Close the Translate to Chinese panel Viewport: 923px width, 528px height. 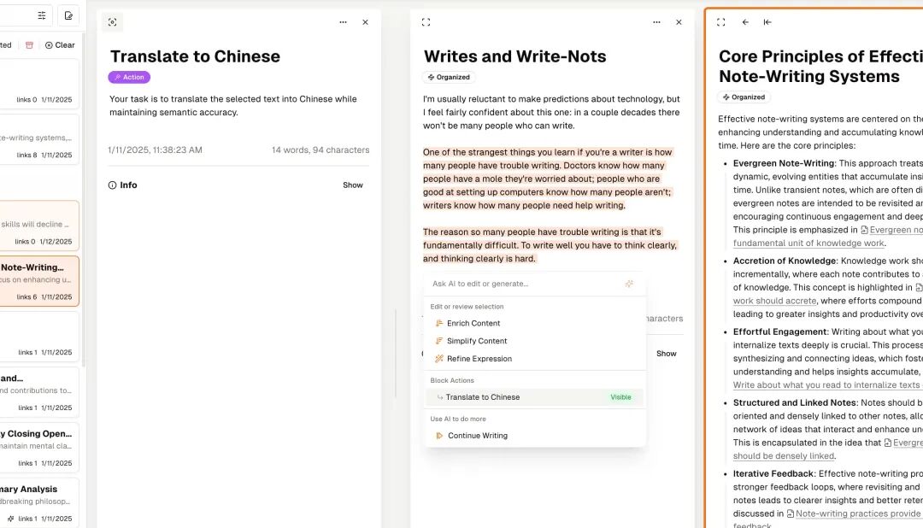tap(366, 22)
